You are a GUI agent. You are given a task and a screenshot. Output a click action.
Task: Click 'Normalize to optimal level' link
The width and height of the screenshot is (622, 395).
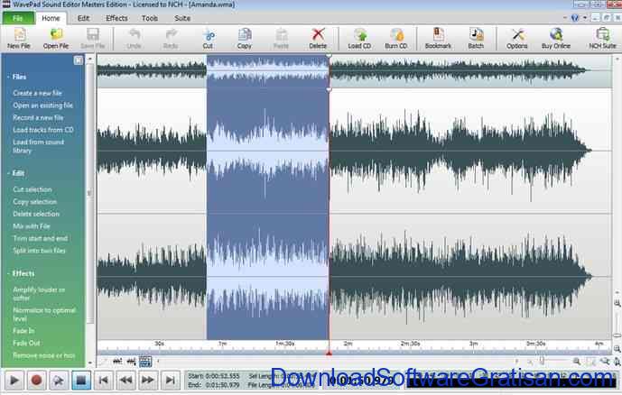pyautogui.click(x=44, y=315)
